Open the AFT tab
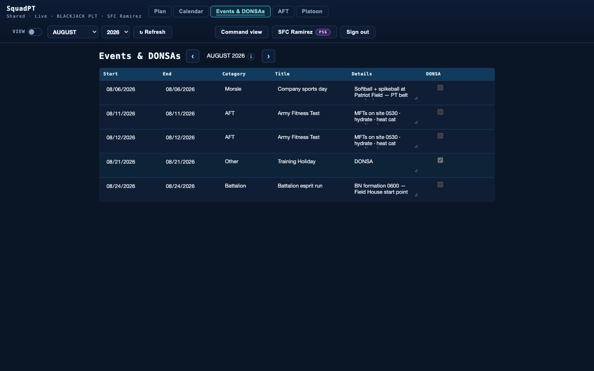The height and width of the screenshot is (371, 594). pyautogui.click(x=283, y=12)
